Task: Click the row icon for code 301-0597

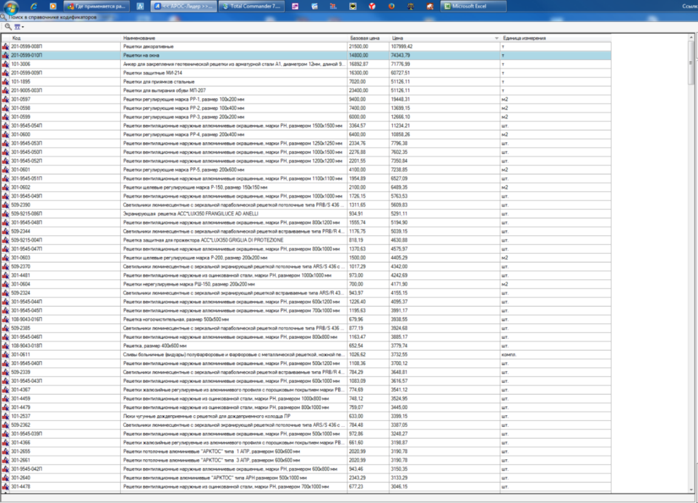Action: [x=5, y=99]
